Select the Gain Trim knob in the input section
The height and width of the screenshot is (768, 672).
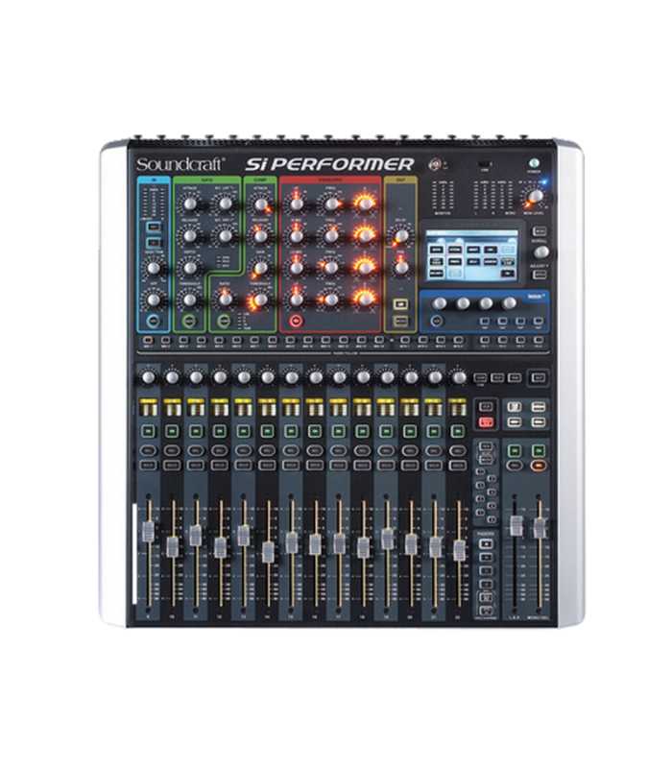click(x=154, y=268)
